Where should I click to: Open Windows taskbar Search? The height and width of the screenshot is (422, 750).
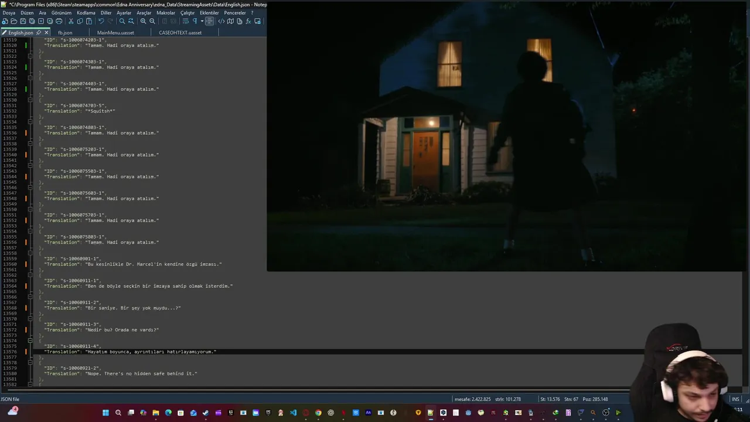coord(118,413)
